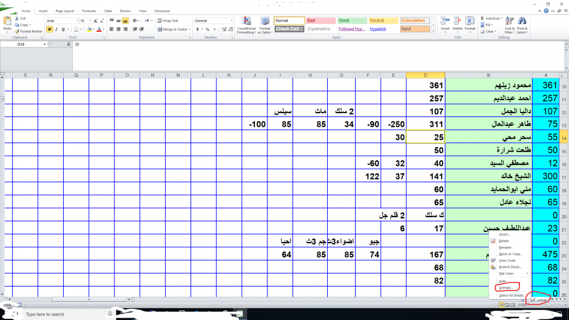Viewport: 569px width, 320px height.
Task: Click the Insert Function fx icon
Action: pyautogui.click(x=69, y=44)
